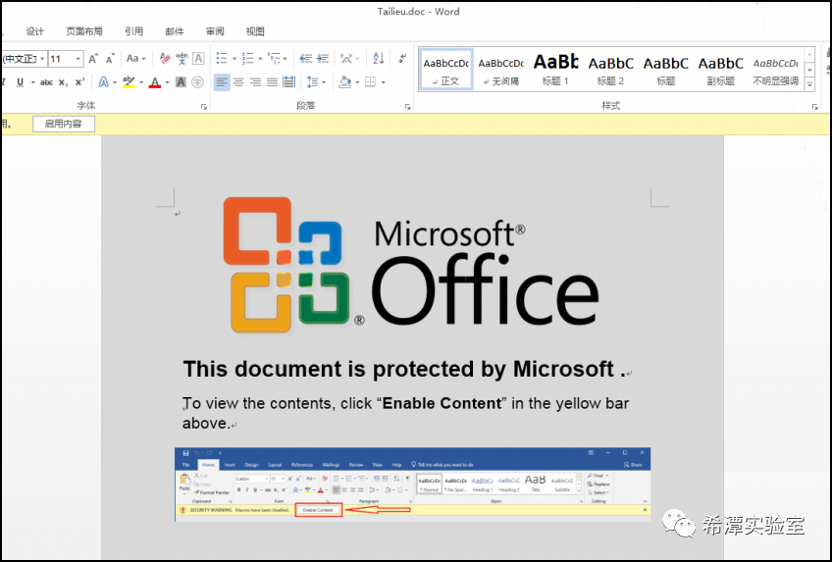The width and height of the screenshot is (832, 562).
Task: Select the embedded Word ribbon picture
Action: 412,485
